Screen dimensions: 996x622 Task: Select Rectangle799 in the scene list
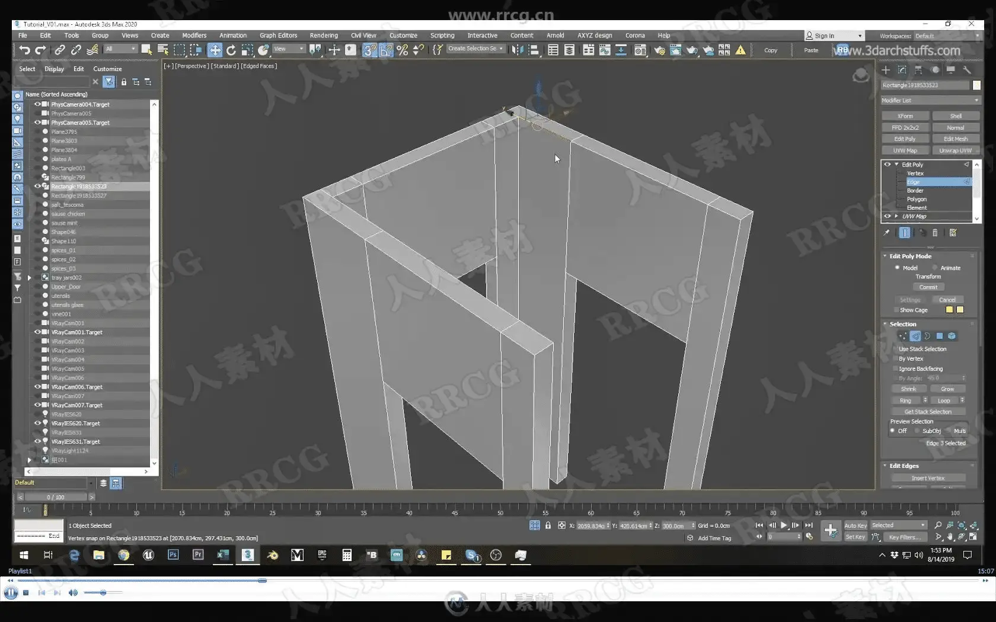pyautogui.click(x=68, y=177)
